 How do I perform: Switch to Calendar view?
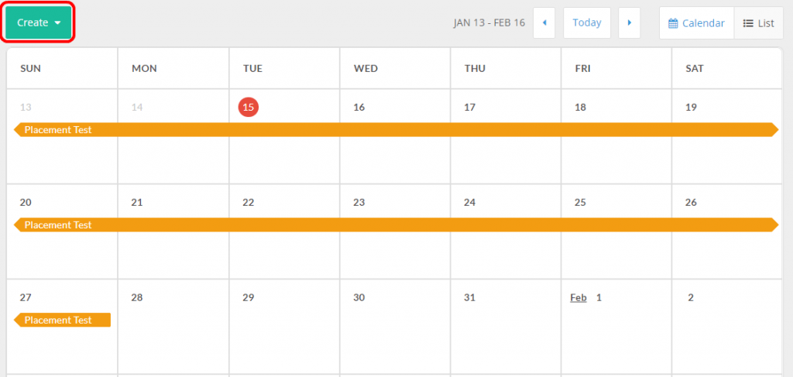(x=696, y=23)
